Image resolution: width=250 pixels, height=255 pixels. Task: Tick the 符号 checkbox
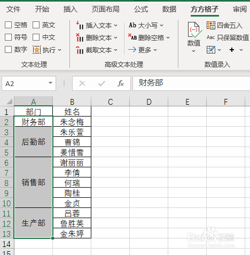pos(8,37)
